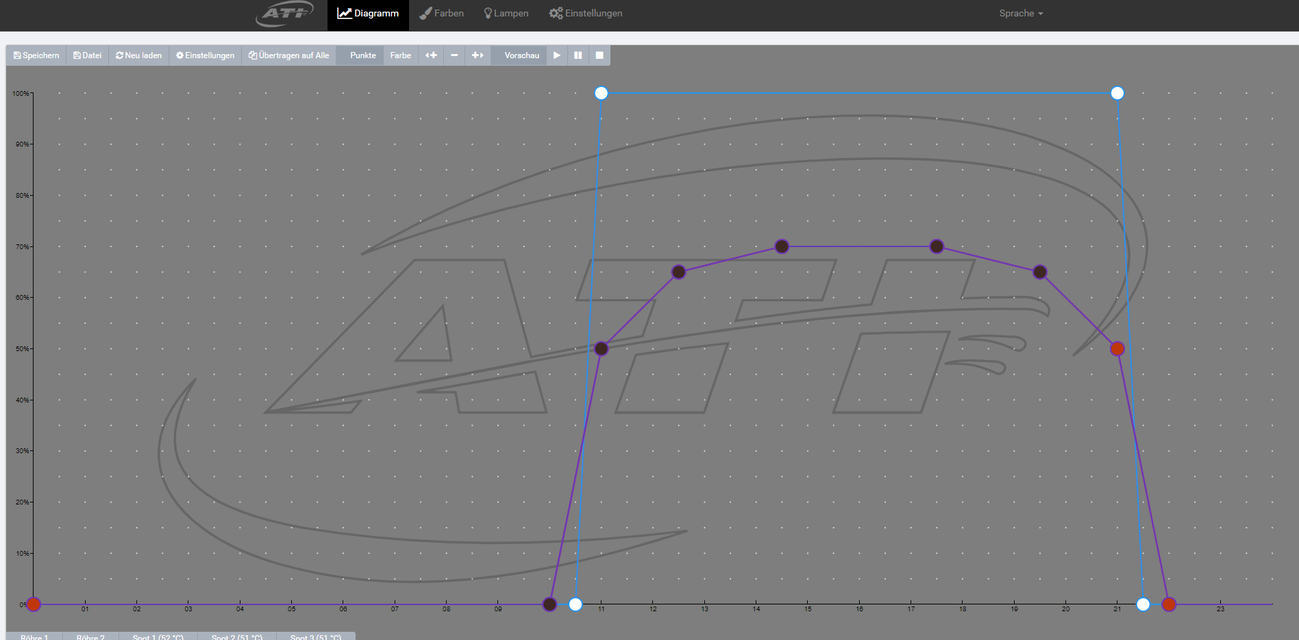Select the red curve point at 50%
Viewport: 1299px width, 640px height.
point(1117,349)
